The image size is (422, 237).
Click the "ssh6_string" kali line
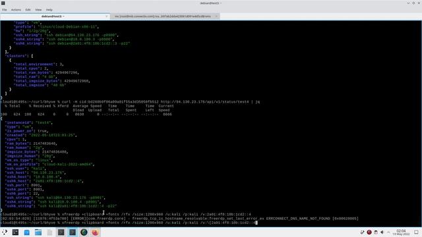[x=61, y=206]
